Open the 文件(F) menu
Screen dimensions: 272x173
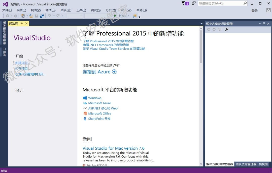[7, 10]
